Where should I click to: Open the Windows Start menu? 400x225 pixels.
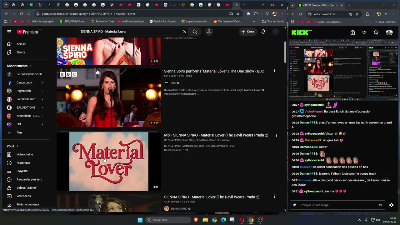[140, 220]
